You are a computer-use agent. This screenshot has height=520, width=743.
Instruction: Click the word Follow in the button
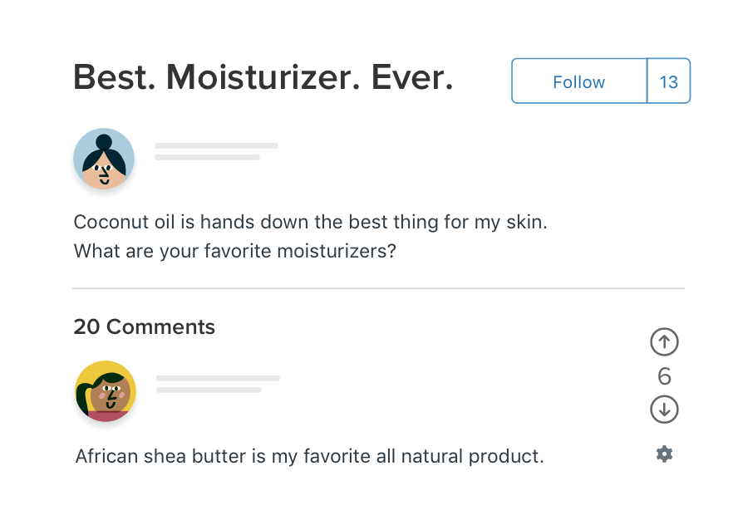pos(579,82)
